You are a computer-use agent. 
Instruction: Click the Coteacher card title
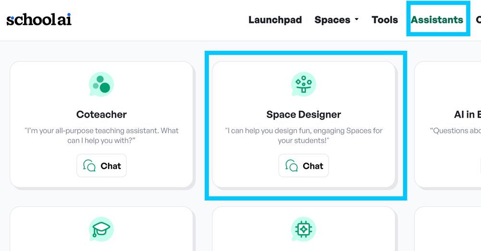click(101, 115)
